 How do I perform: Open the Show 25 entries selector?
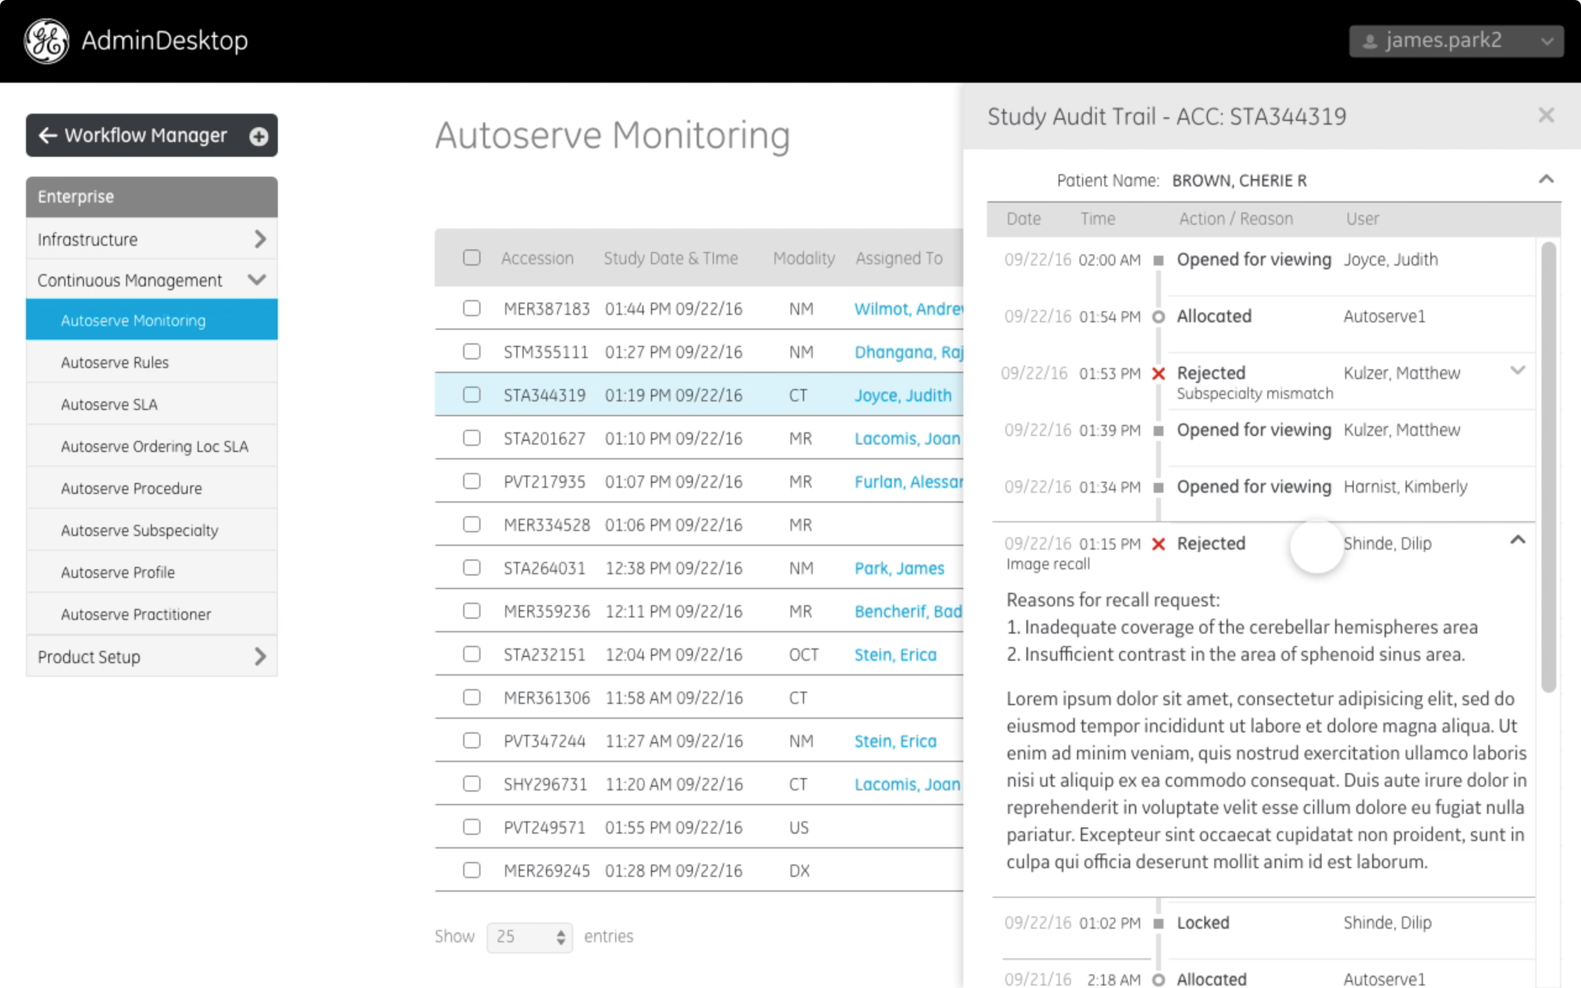click(x=529, y=937)
